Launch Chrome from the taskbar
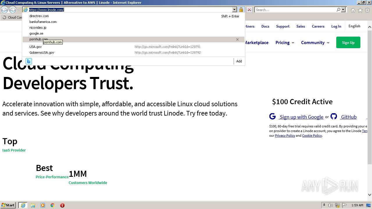The image size is (372, 209). tap(53, 205)
